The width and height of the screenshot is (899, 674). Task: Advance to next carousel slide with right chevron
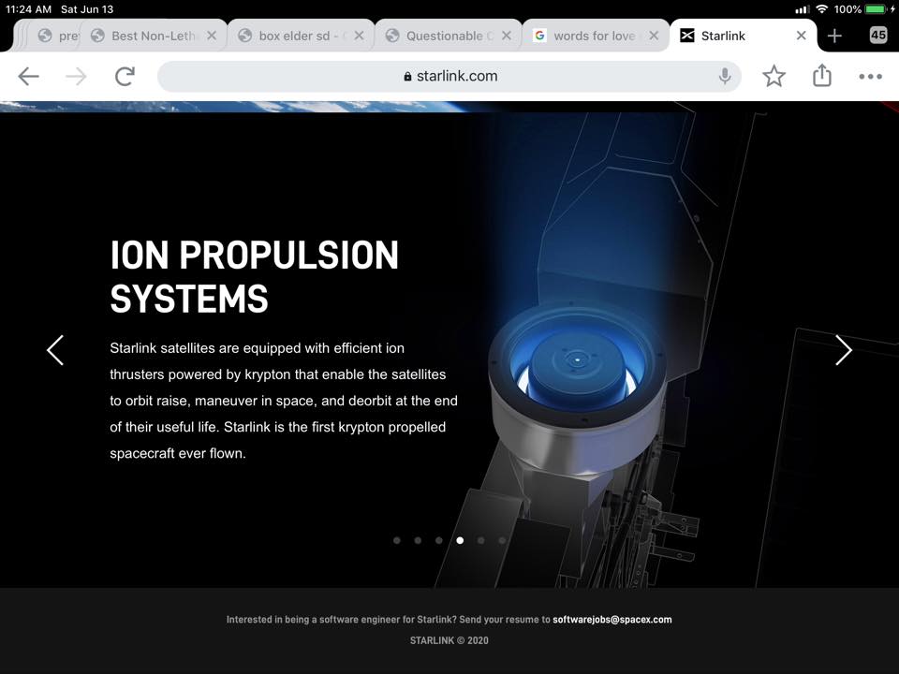[844, 350]
